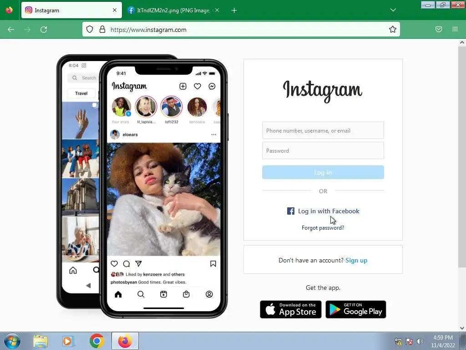Click the new post plus icon in phone mockup
This screenshot has height=350, width=466.
click(183, 86)
